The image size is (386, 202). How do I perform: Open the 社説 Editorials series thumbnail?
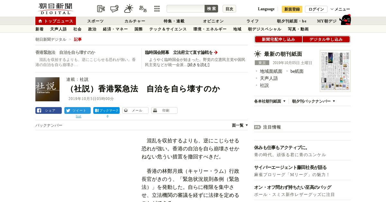(x=47, y=89)
